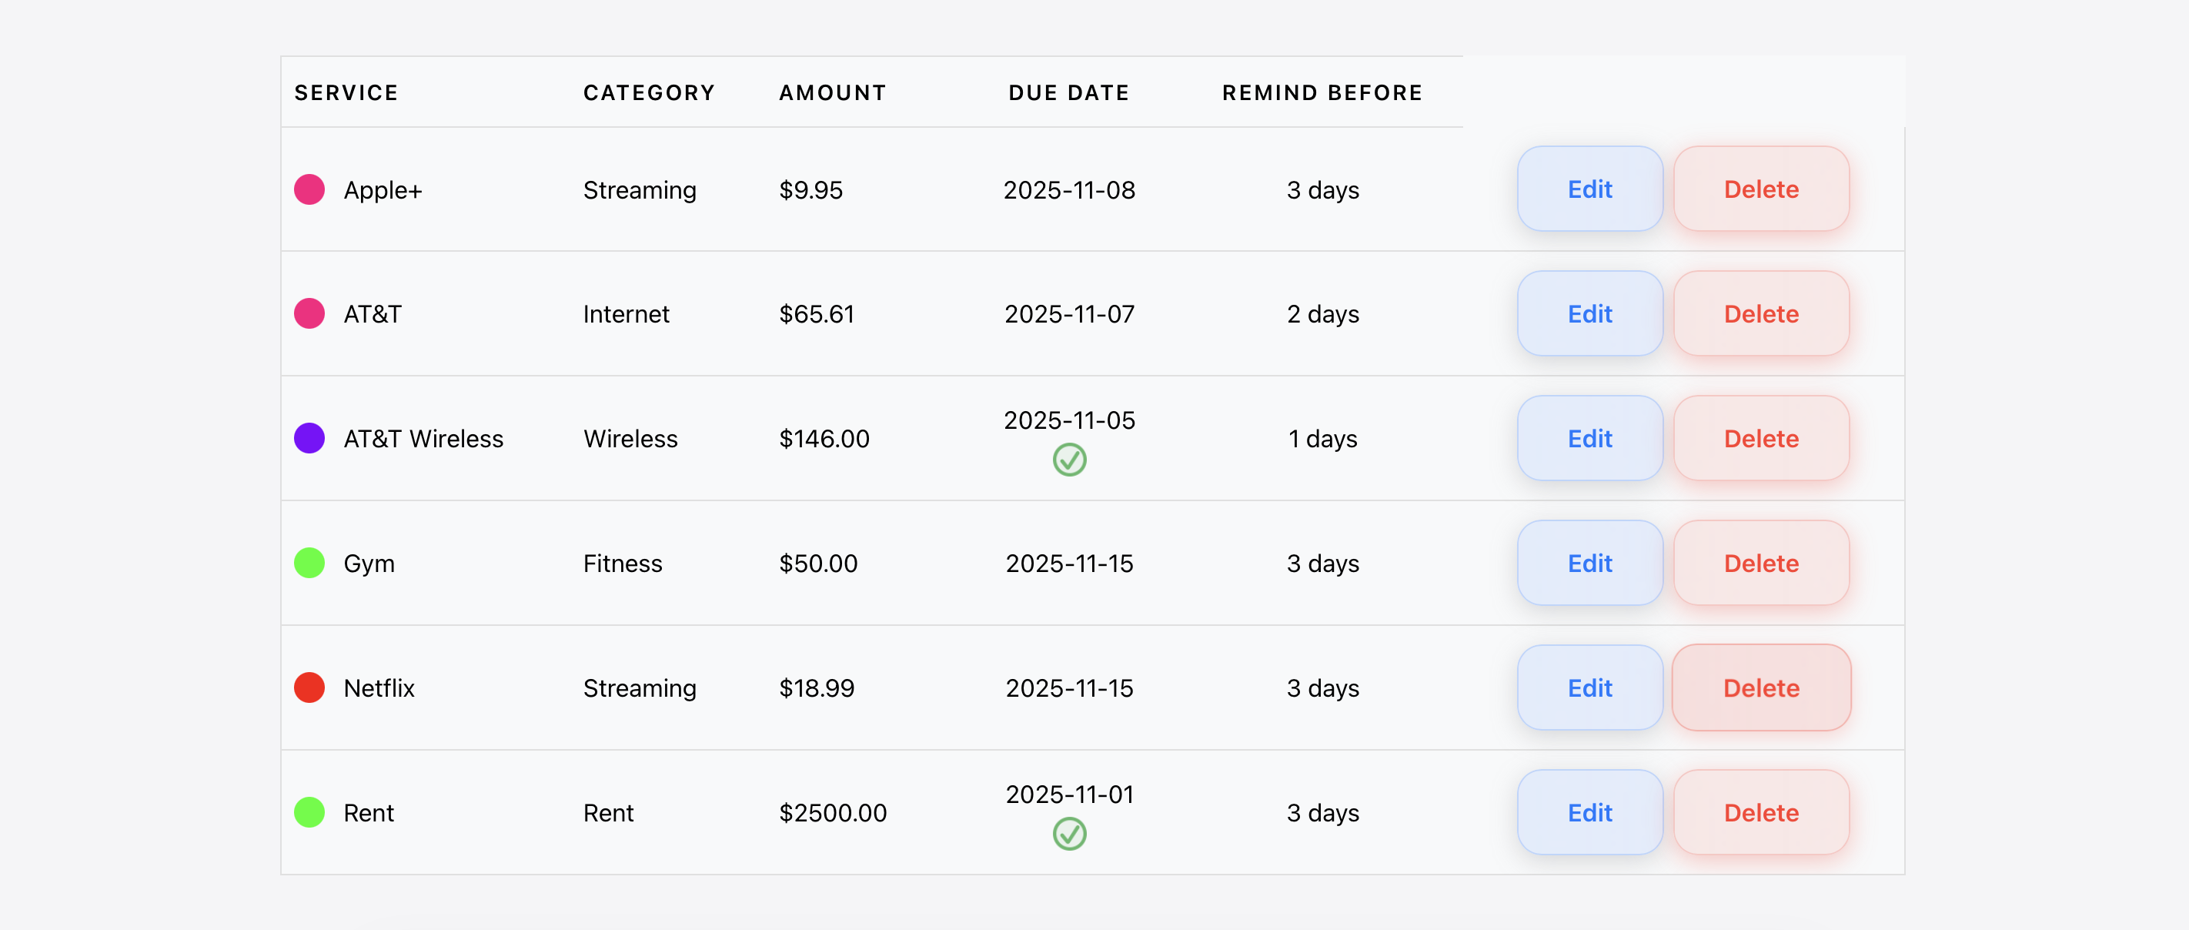2189x930 pixels.
Task: Delete the AT&T Wireless bill
Action: (1761, 439)
